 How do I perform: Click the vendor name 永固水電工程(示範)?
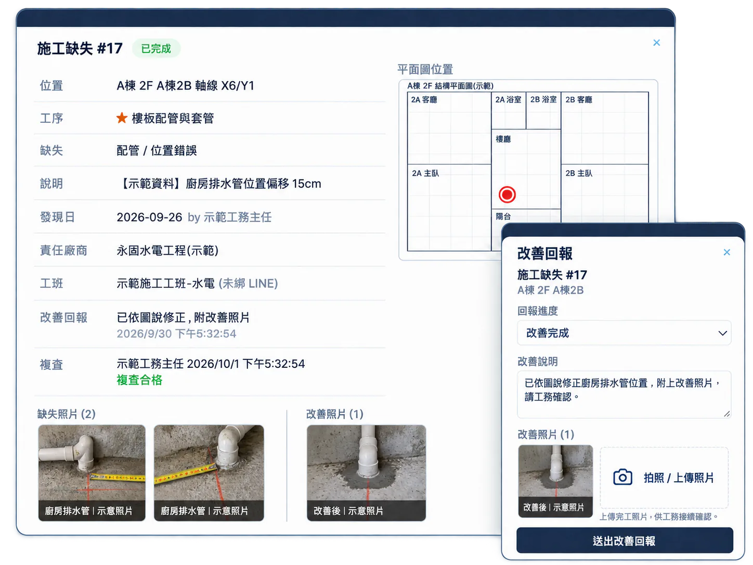click(x=167, y=250)
